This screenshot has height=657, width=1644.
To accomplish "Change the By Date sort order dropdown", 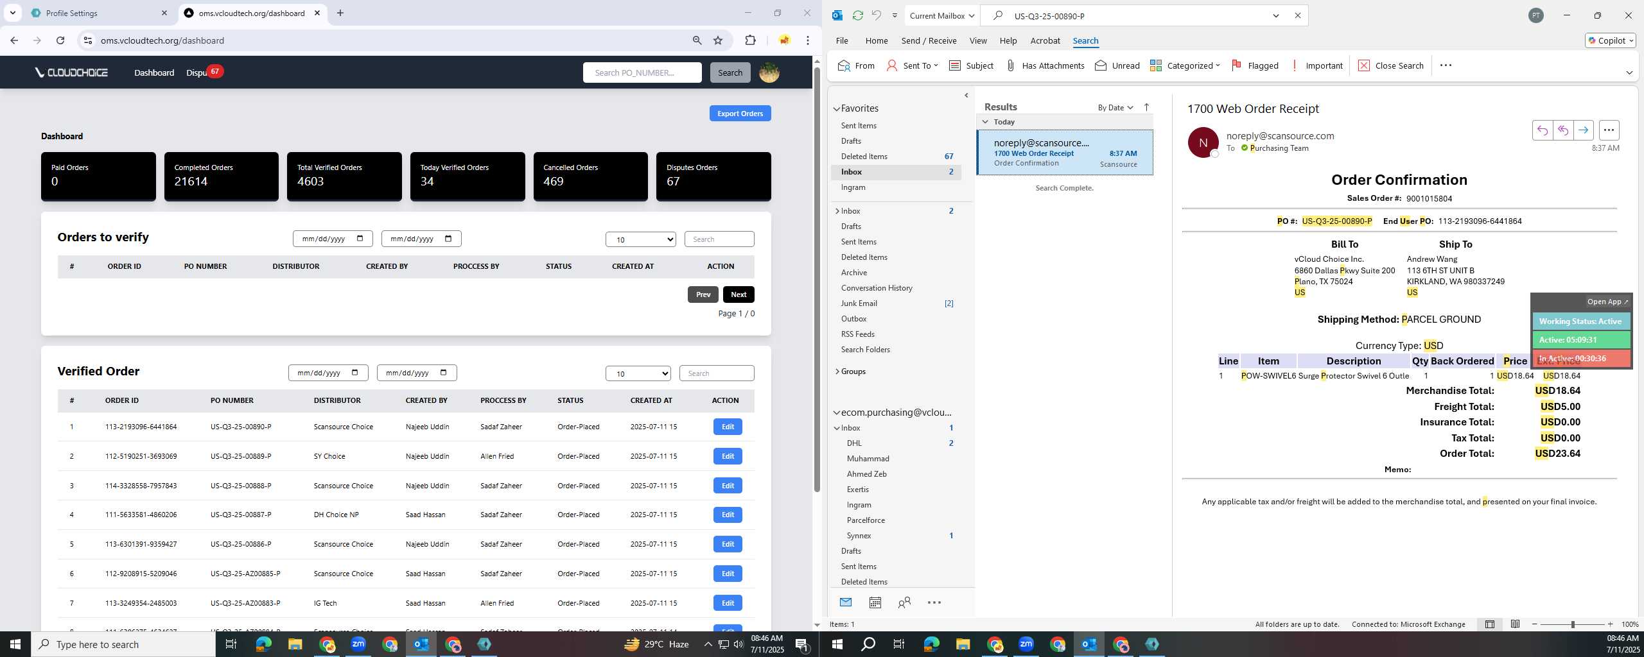I will (1115, 107).
